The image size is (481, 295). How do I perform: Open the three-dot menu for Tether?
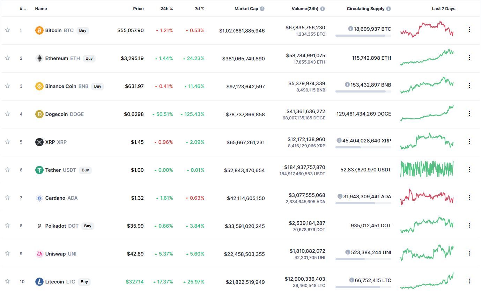[x=469, y=169]
